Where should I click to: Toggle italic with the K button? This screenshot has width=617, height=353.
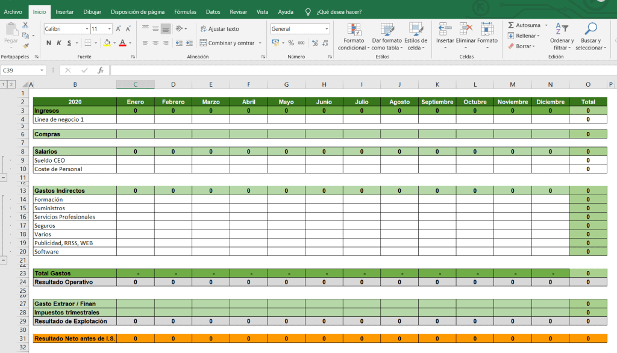[x=58, y=43]
